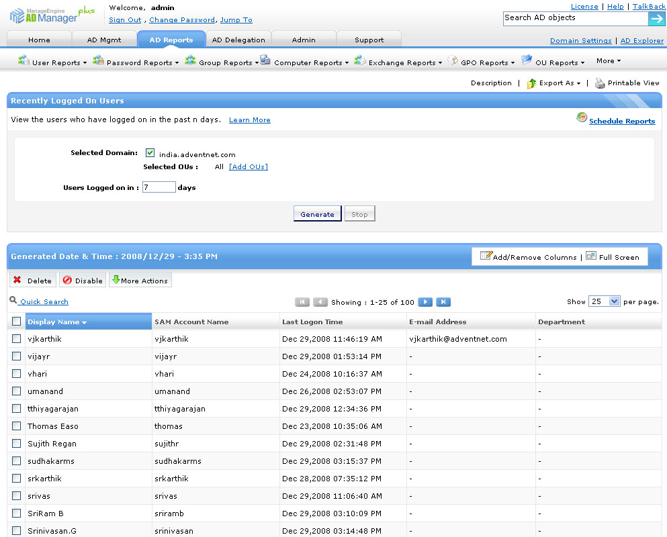
Task: Click the Full Screen icon
Action: coord(591,256)
